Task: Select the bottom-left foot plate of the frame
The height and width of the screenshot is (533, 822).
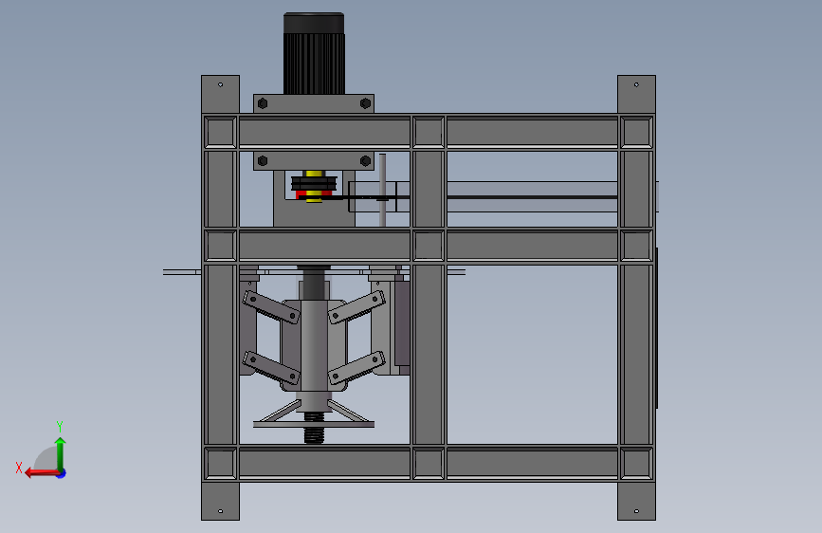Action: (220, 501)
